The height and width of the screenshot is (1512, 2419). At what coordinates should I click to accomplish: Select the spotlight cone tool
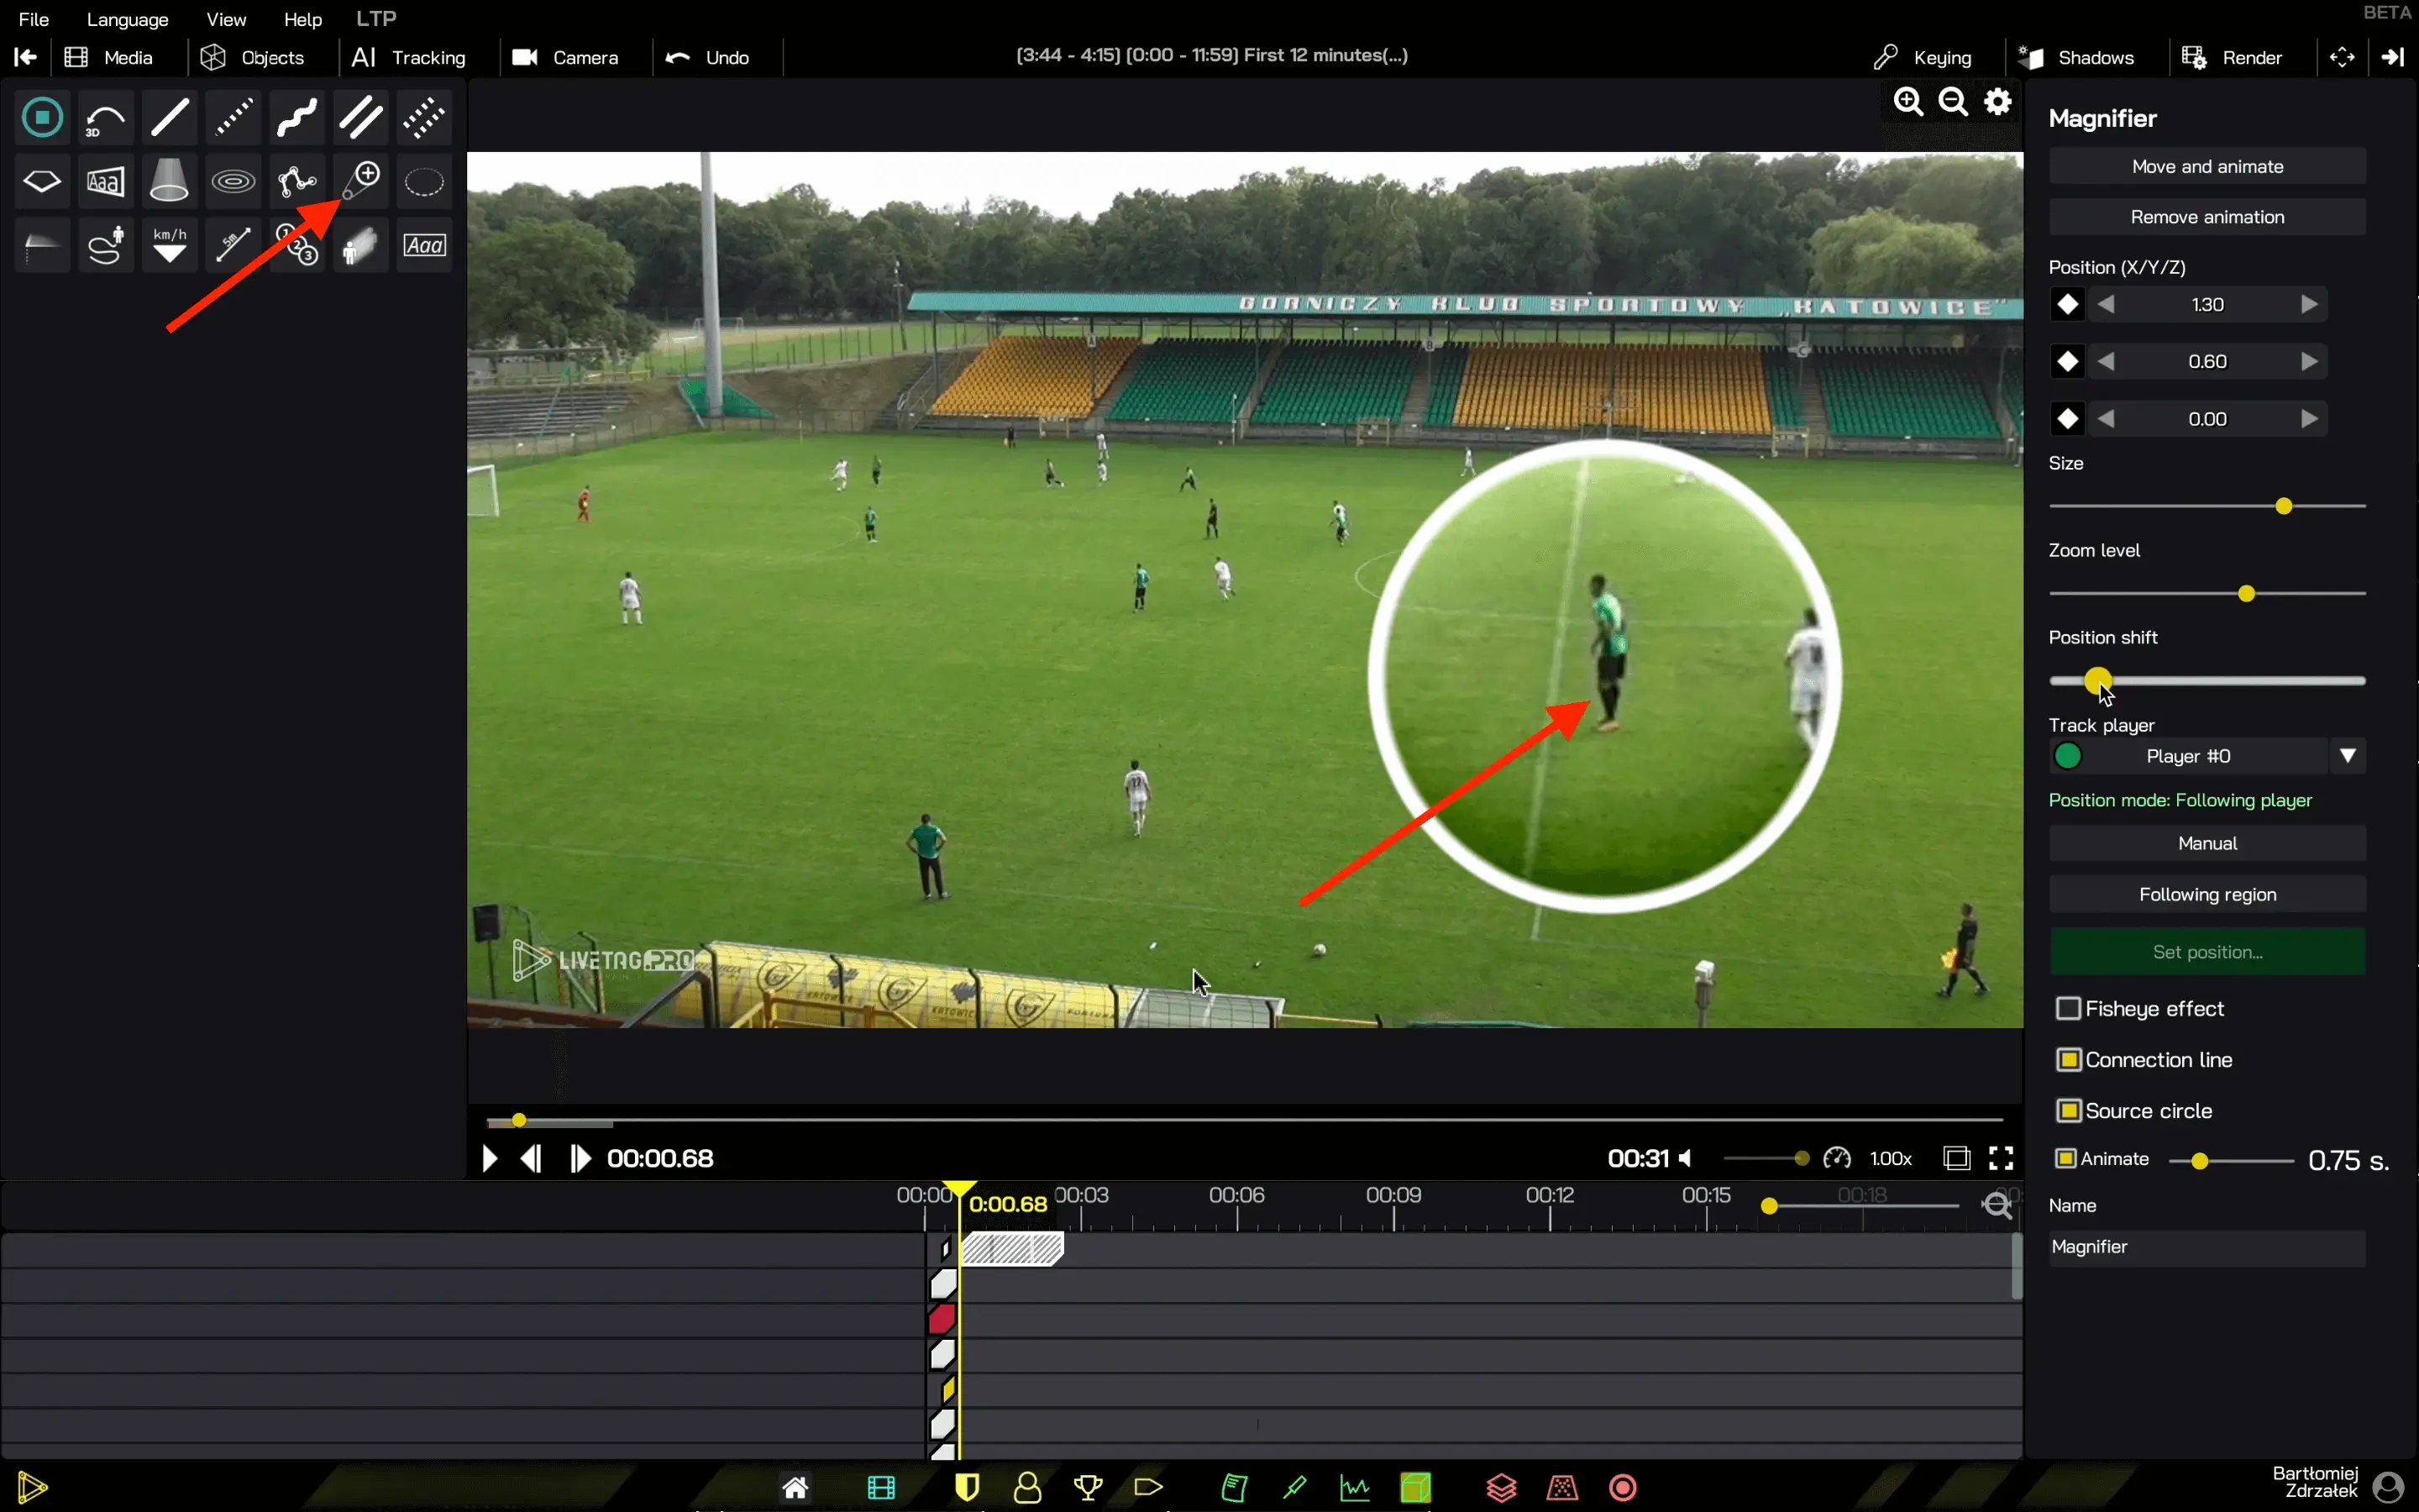tap(169, 182)
